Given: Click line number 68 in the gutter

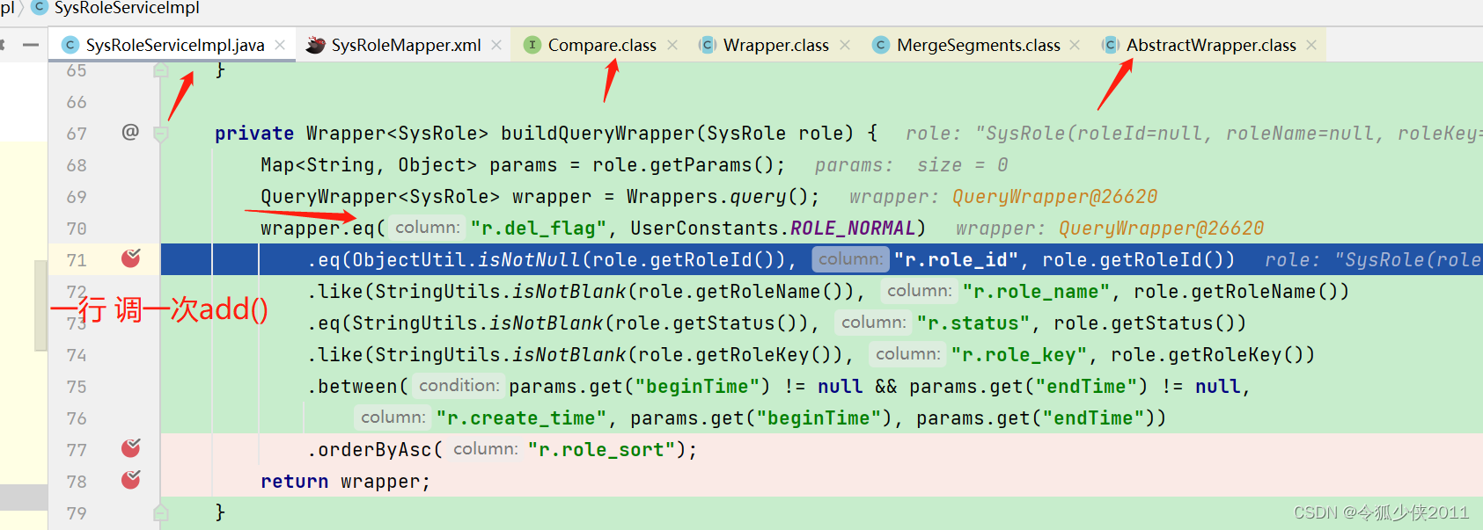Looking at the screenshot, I should (77, 165).
